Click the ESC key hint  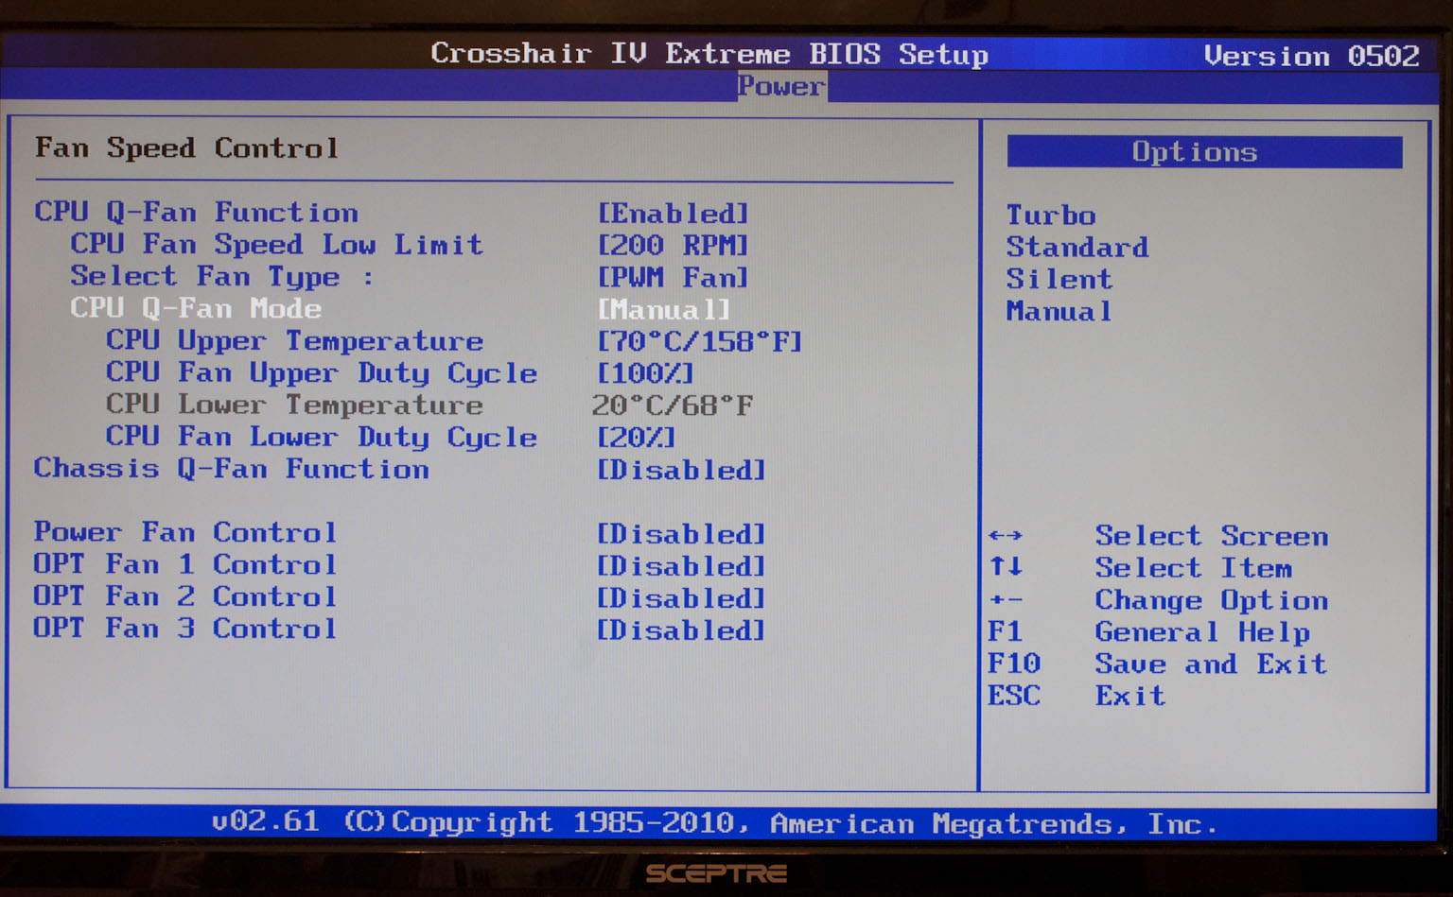coord(1014,696)
